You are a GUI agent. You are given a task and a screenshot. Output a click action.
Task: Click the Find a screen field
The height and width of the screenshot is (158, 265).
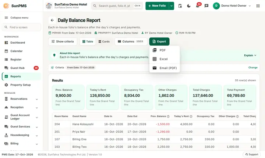click(x=21, y=27)
